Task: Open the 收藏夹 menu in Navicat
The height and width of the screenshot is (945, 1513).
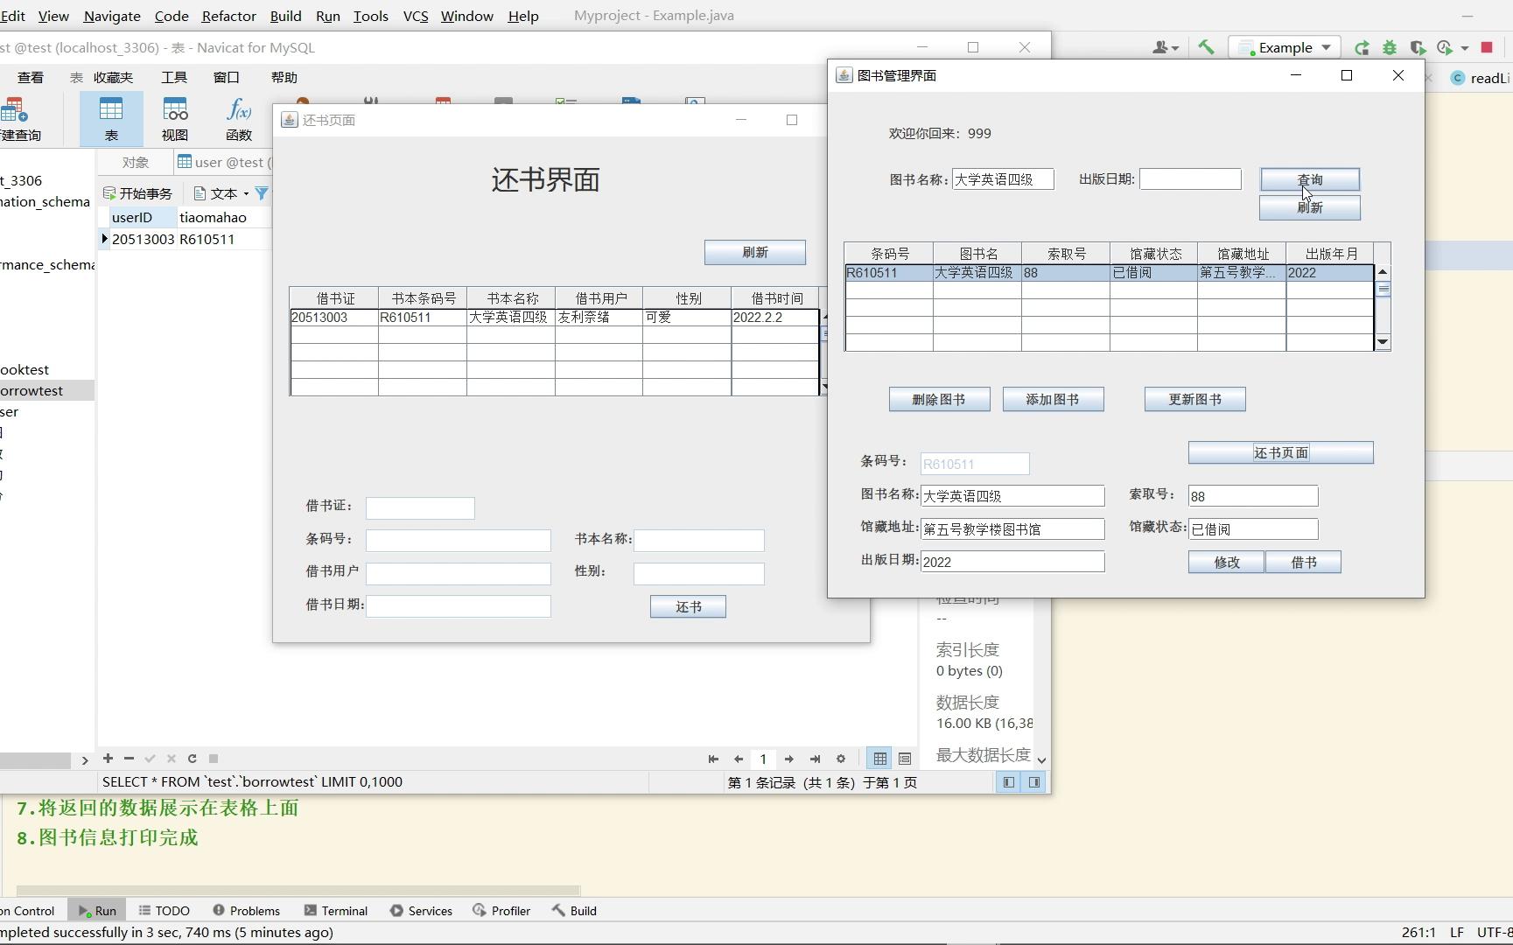Action: coord(113,78)
